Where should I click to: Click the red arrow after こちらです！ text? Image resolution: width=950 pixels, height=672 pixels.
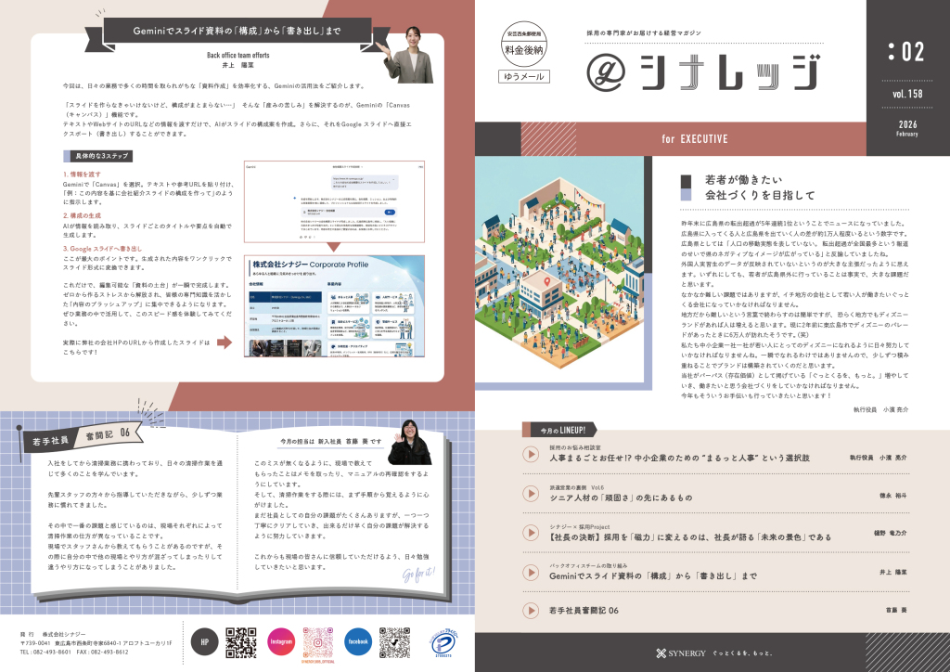[x=225, y=343]
